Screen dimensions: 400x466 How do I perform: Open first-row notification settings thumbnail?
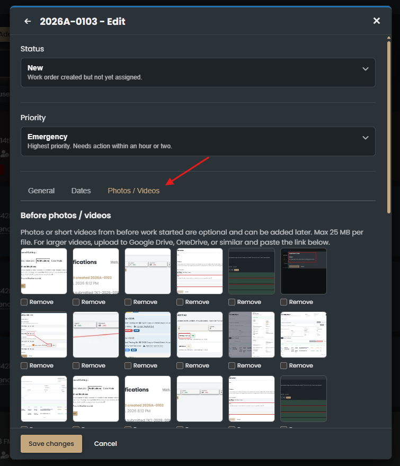pyautogui.click(x=44, y=271)
